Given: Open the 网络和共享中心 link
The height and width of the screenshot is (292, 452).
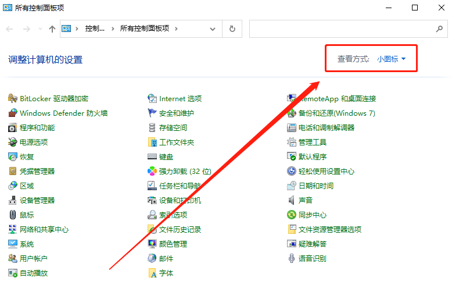Looking at the screenshot, I should (44, 230).
